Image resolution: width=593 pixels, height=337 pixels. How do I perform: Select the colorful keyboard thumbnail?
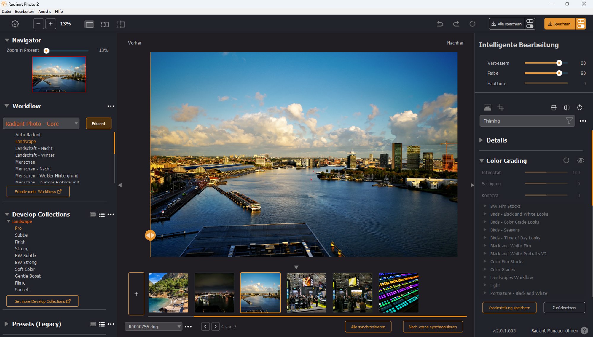tap(398, 293)
